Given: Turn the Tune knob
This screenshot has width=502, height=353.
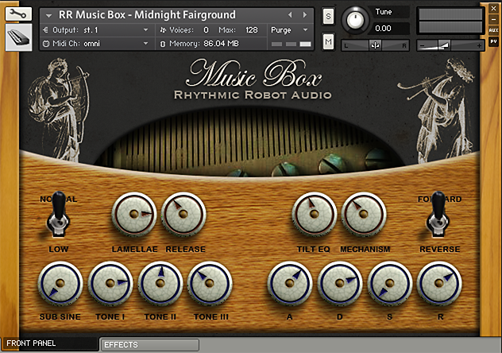Looking at the screenshot, I should [x=355, y=20].
